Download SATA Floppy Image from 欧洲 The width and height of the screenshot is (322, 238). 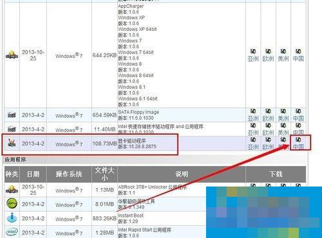tap(268, 115)
